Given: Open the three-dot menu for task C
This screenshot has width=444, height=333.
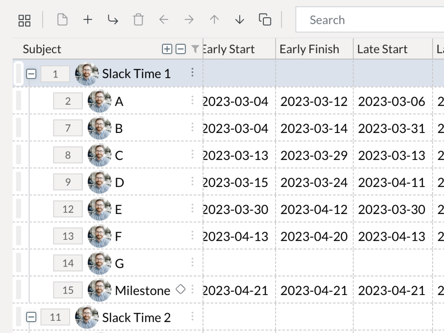Looking at the screenshot, I should [192, 154].
